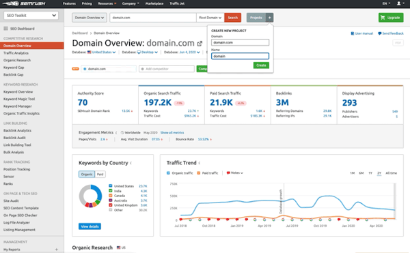
Task: Open Keyword Magic Tool in sidebar
Action: (x=19, y=99)
